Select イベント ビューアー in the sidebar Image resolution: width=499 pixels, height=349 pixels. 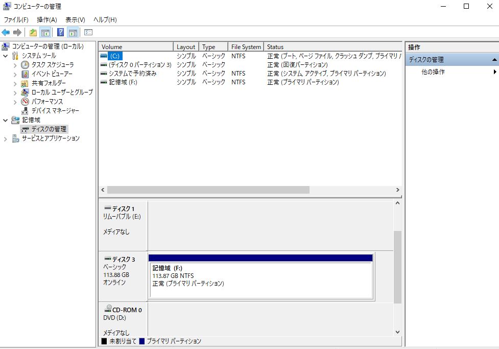click(x=52, y=74)
